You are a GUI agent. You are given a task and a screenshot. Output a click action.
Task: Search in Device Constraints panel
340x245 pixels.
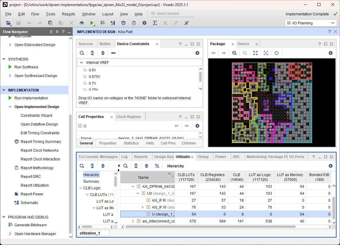coord(82,53)
